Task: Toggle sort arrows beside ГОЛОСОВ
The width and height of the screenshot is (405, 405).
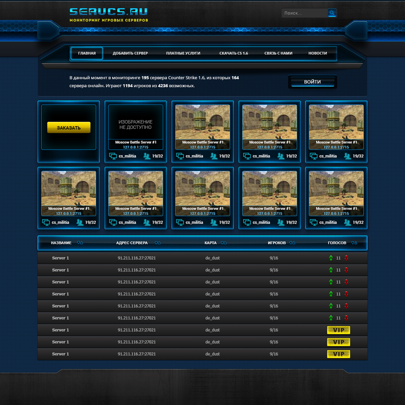Action: click(354, 243)
